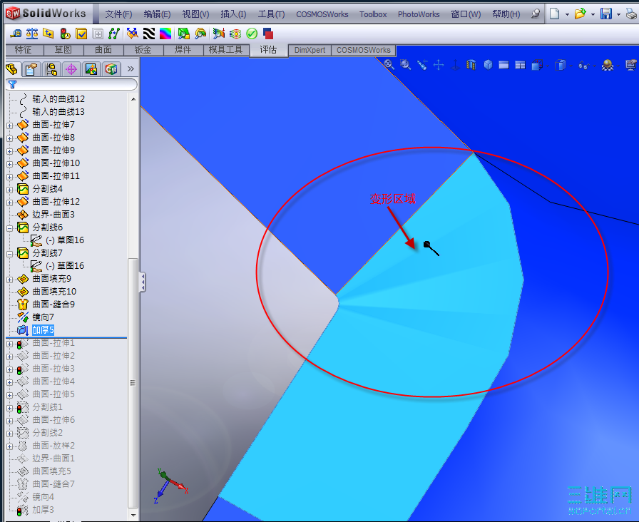Select the 加厚5 feature

click(43, 330)
